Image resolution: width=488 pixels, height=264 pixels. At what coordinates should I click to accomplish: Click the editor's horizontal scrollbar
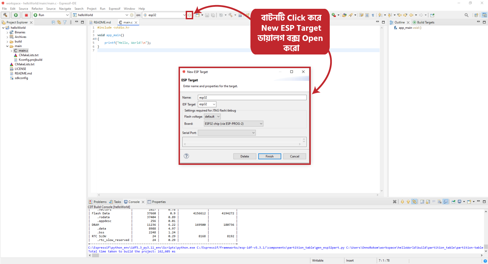pos(237,195)
